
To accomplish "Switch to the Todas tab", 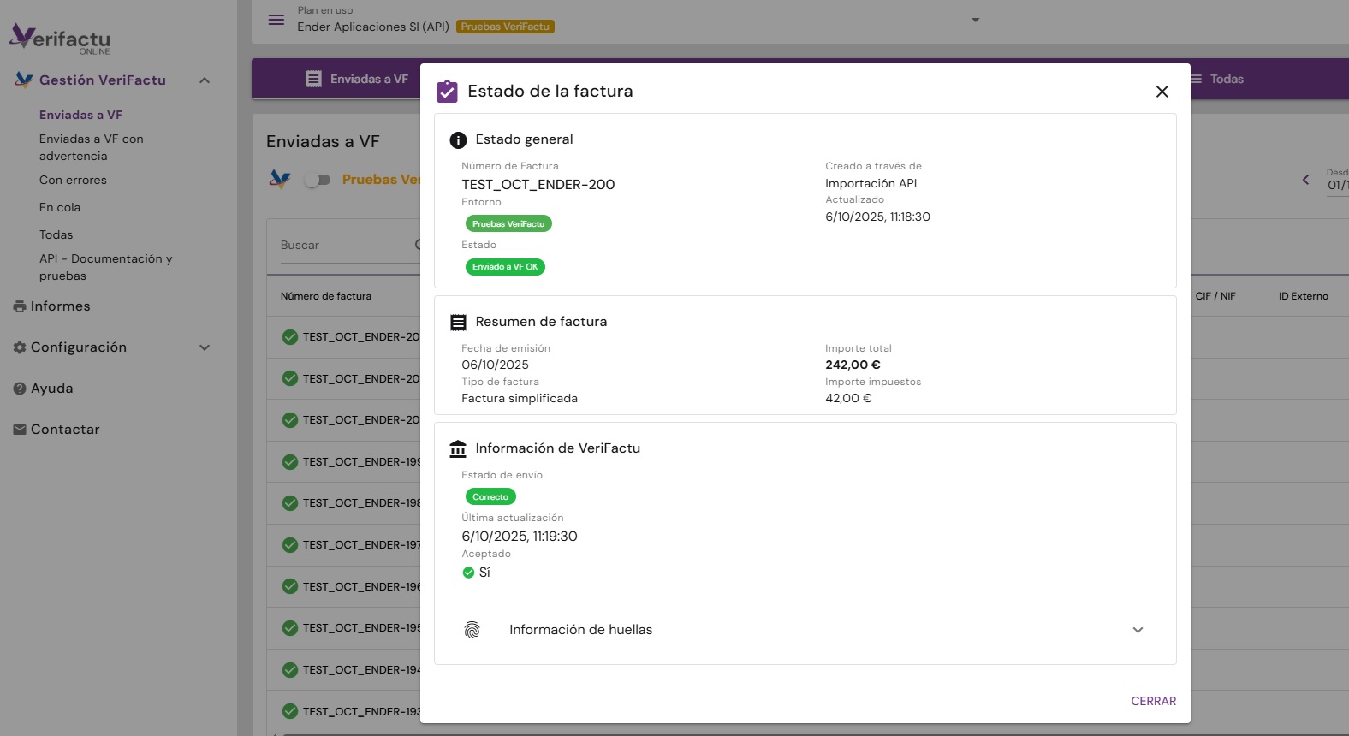I will 1216,79.
